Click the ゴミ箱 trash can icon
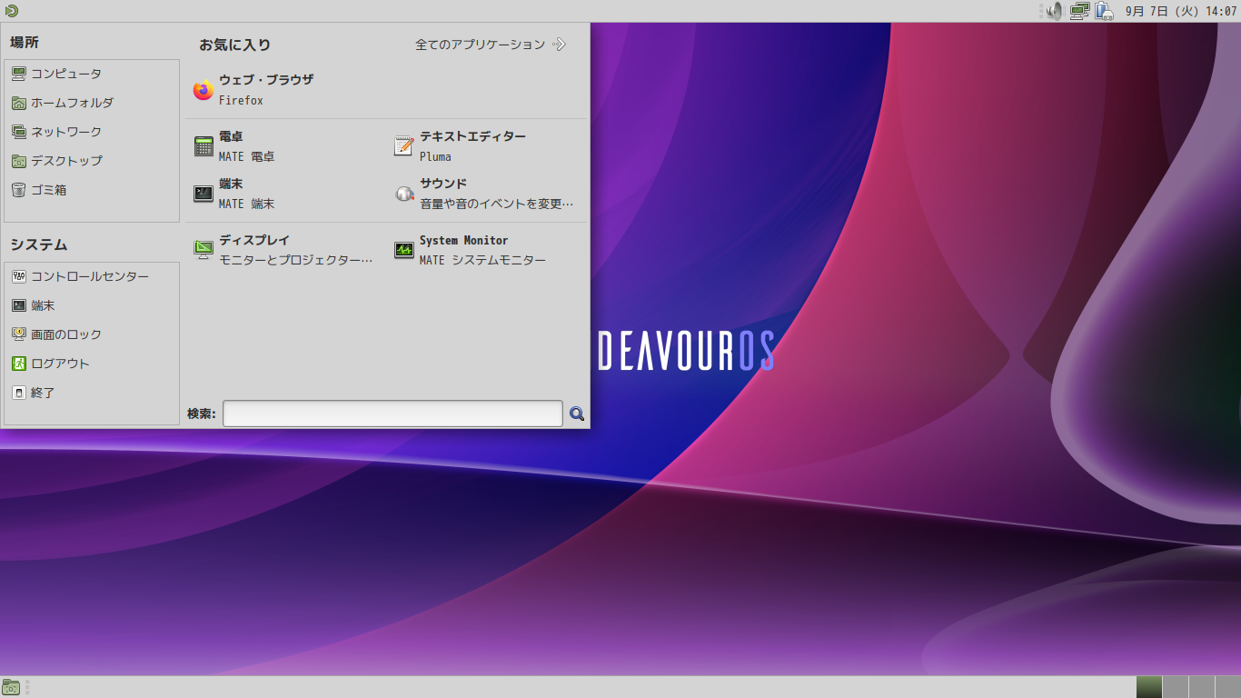 [19, 190]
